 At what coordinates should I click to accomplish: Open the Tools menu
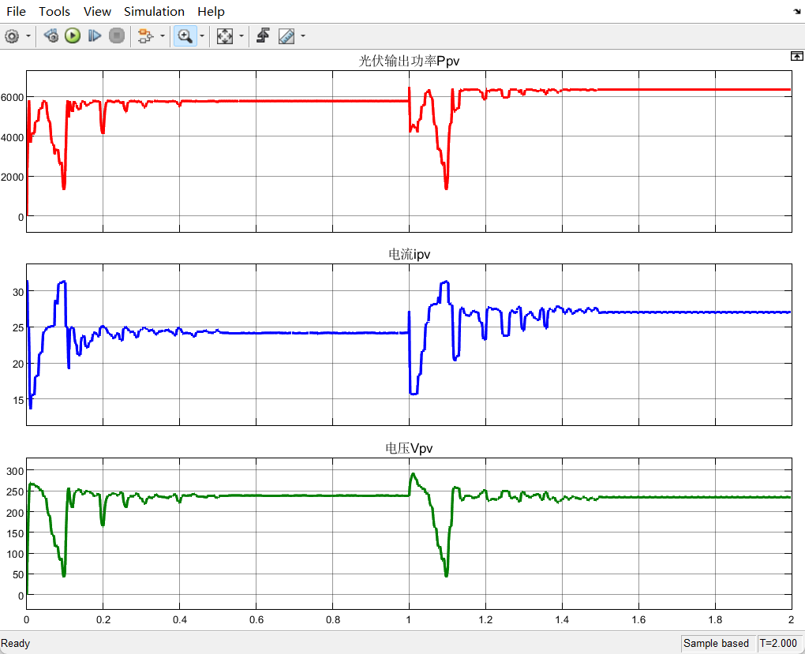pos(54,12)
